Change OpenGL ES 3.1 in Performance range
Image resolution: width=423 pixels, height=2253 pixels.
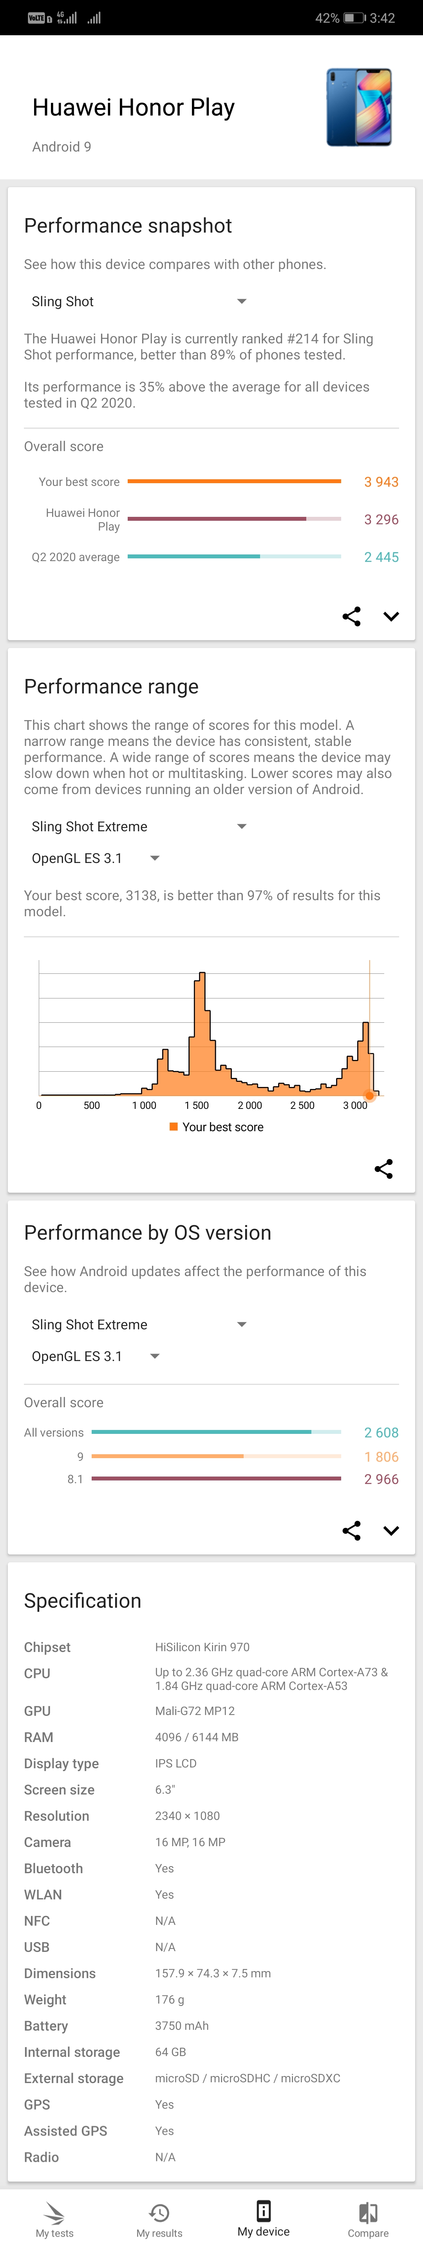pos(95,858)
